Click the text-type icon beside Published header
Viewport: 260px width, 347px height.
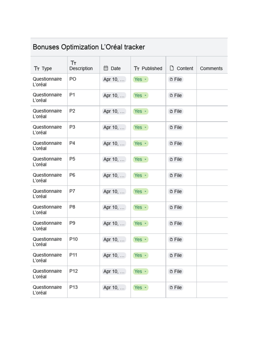click(137, 68)
